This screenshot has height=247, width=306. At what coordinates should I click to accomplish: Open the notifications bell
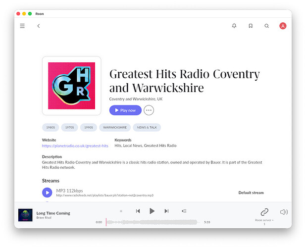[234, 26]
